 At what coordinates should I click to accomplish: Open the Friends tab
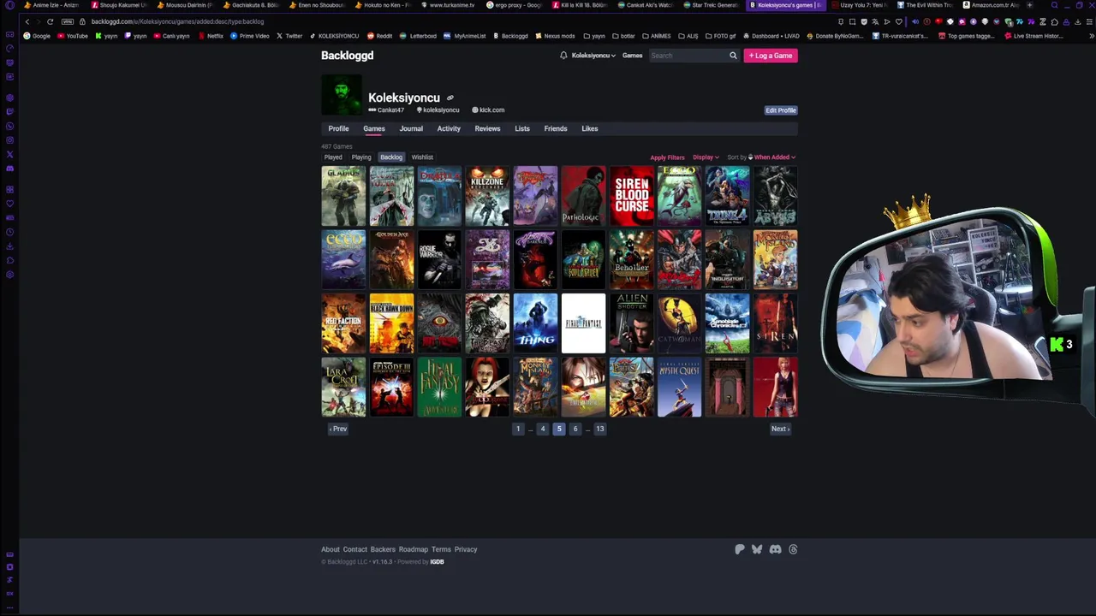coord(556,128)
